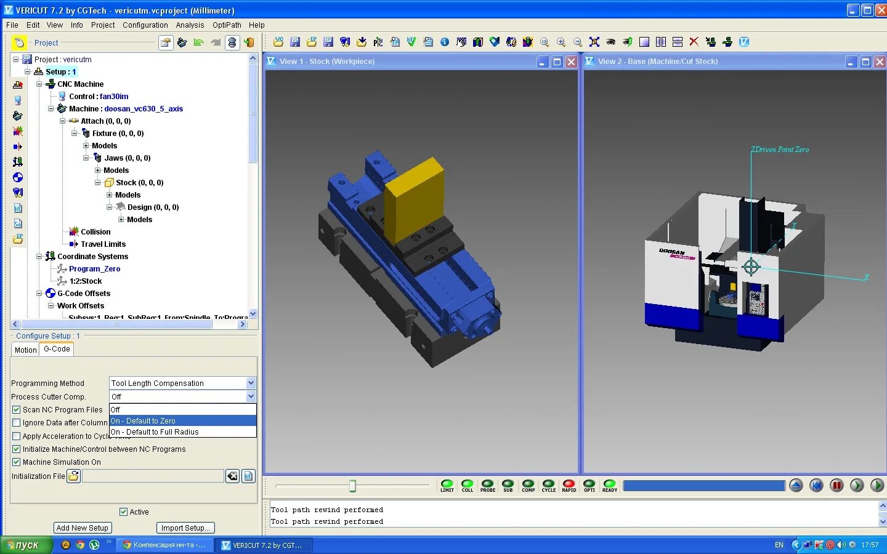Click the Single Step simulation button
Screen dimensions: 887x554
pyautogui.click(x=857, y=485)
